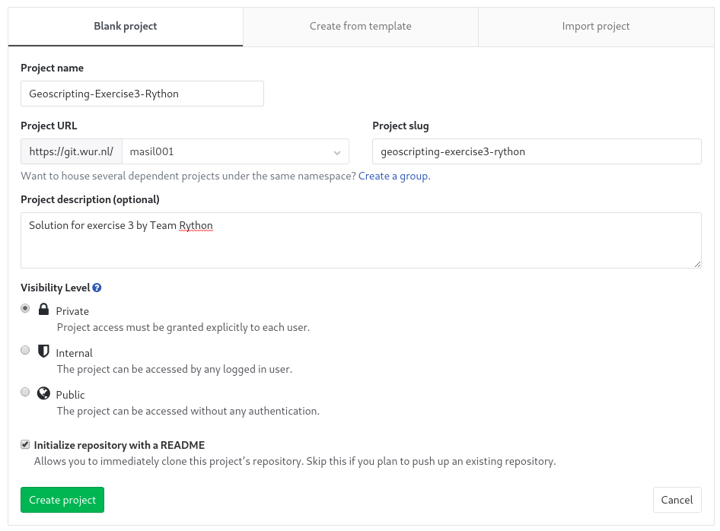
Task: Click the padlock icon beside Private
Action: pos(44,308)
